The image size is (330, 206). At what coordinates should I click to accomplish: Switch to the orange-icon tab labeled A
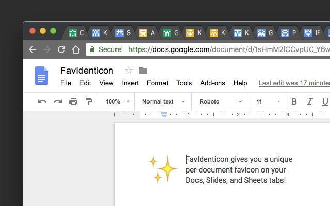pos(147,33)
